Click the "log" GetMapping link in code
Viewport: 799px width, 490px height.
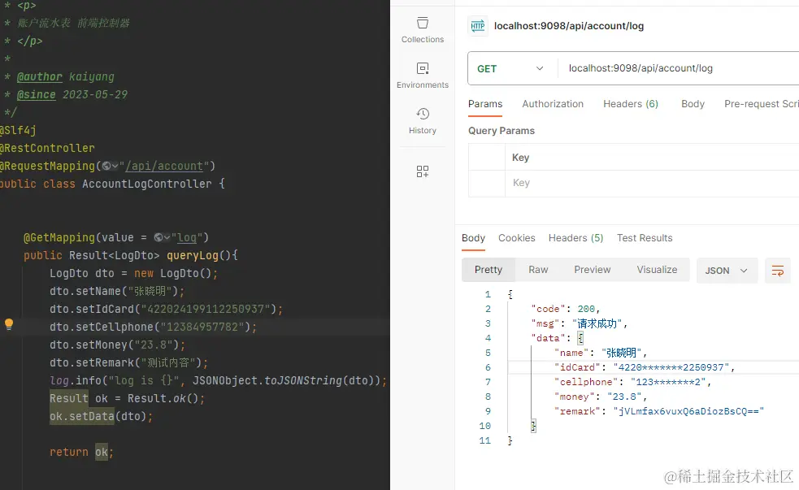pyautogui.click(x=187, y=237)
